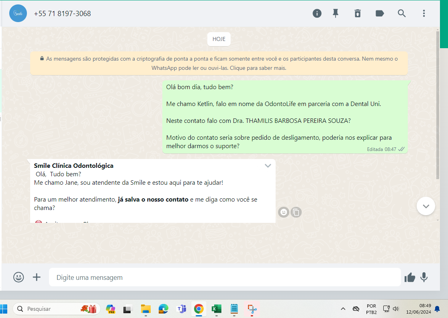The width and height of the screenshot is (448, 318).
Task: Start voice recording with the microphone icon
Action: 424,277
